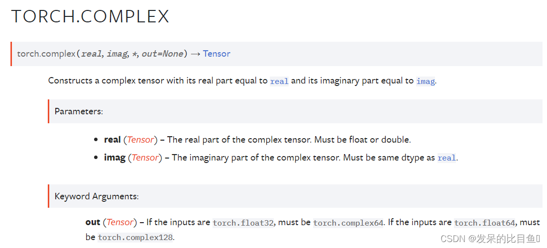Viewport: 547px width, 248px height.
Task: Open the red Tensor link beside the real parameter
Action: 140,140
